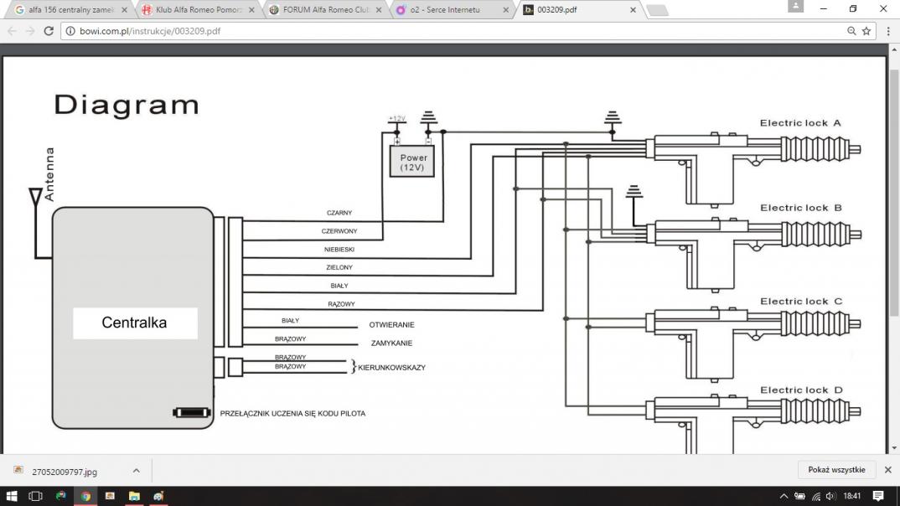
Task: Open Google Chrome from the taskbar
Action: click(x=85, y=496)
